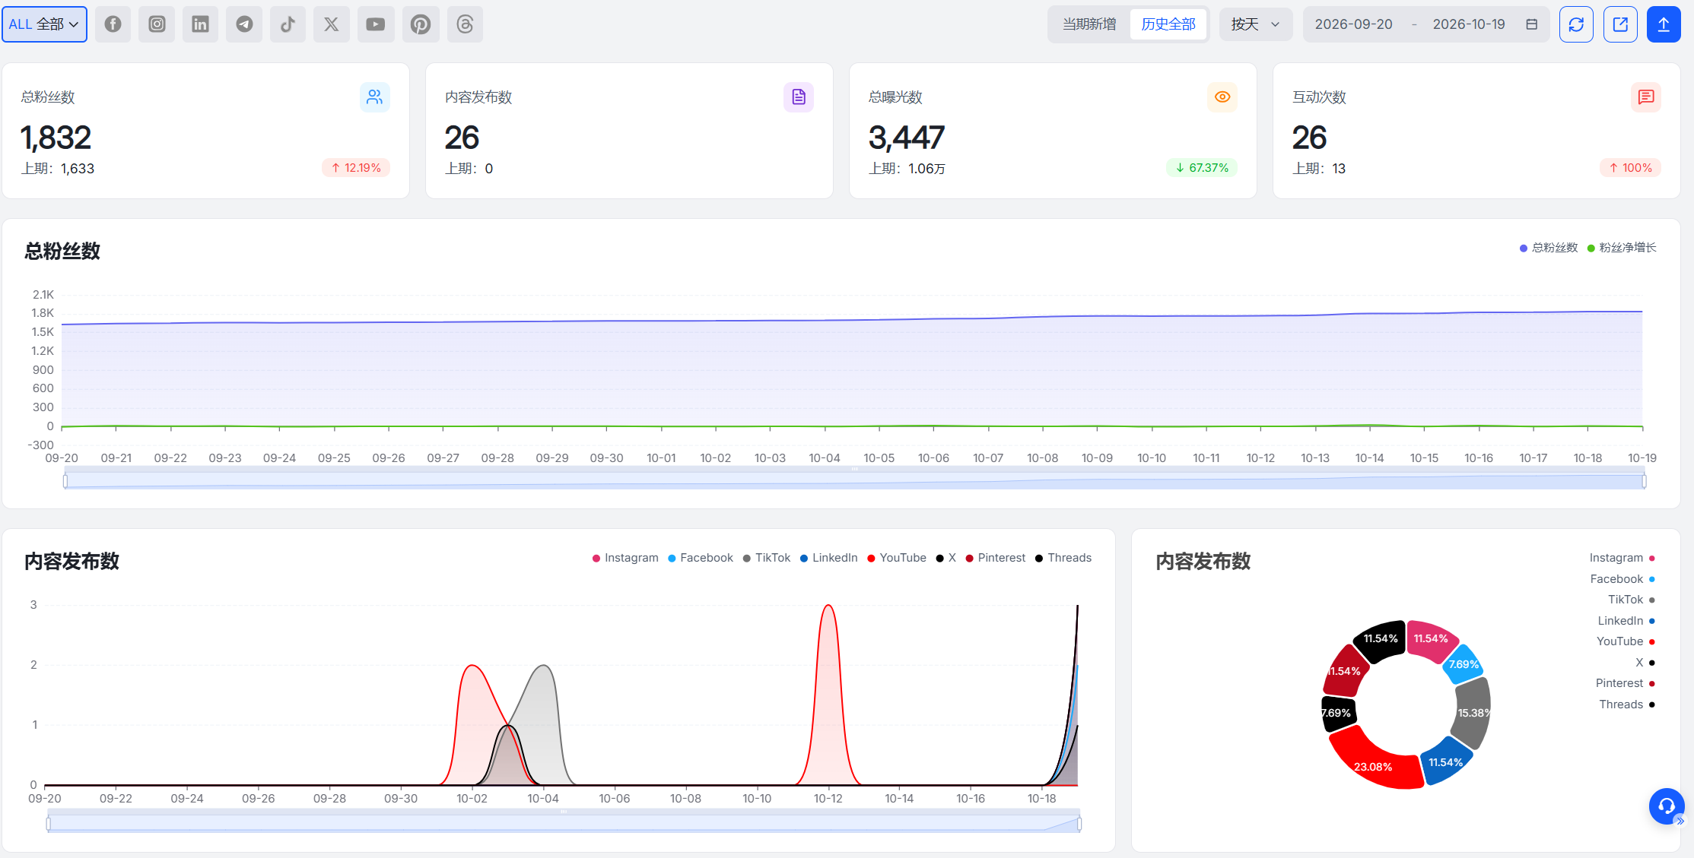The image size is (1694, 858).
Task: Toggle LinkedIn in line chart legend
Action: coord(828,558)
